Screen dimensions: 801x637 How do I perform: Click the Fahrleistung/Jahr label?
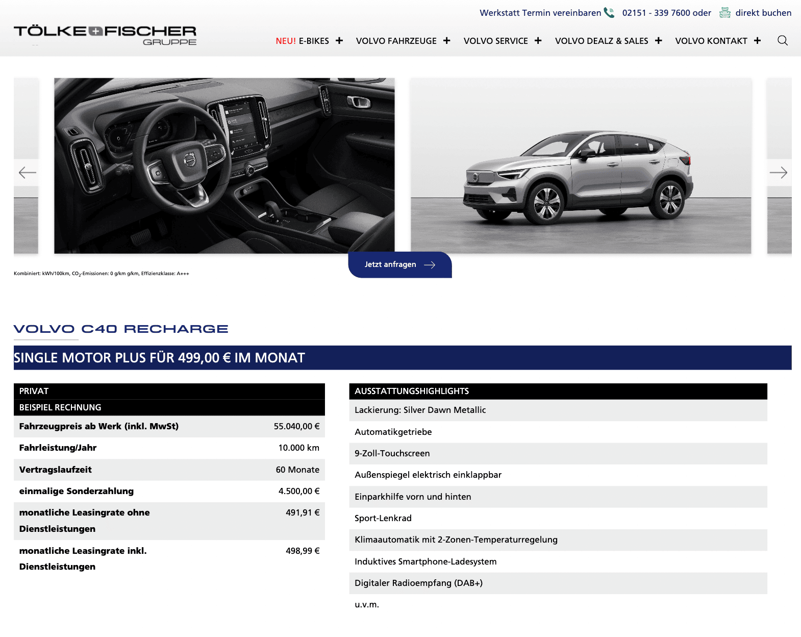[58, 448]
